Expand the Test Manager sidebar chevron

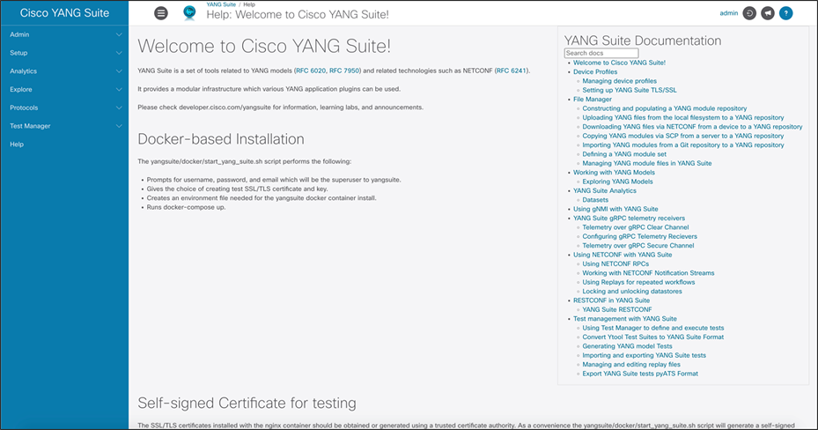tap(119, 126)
